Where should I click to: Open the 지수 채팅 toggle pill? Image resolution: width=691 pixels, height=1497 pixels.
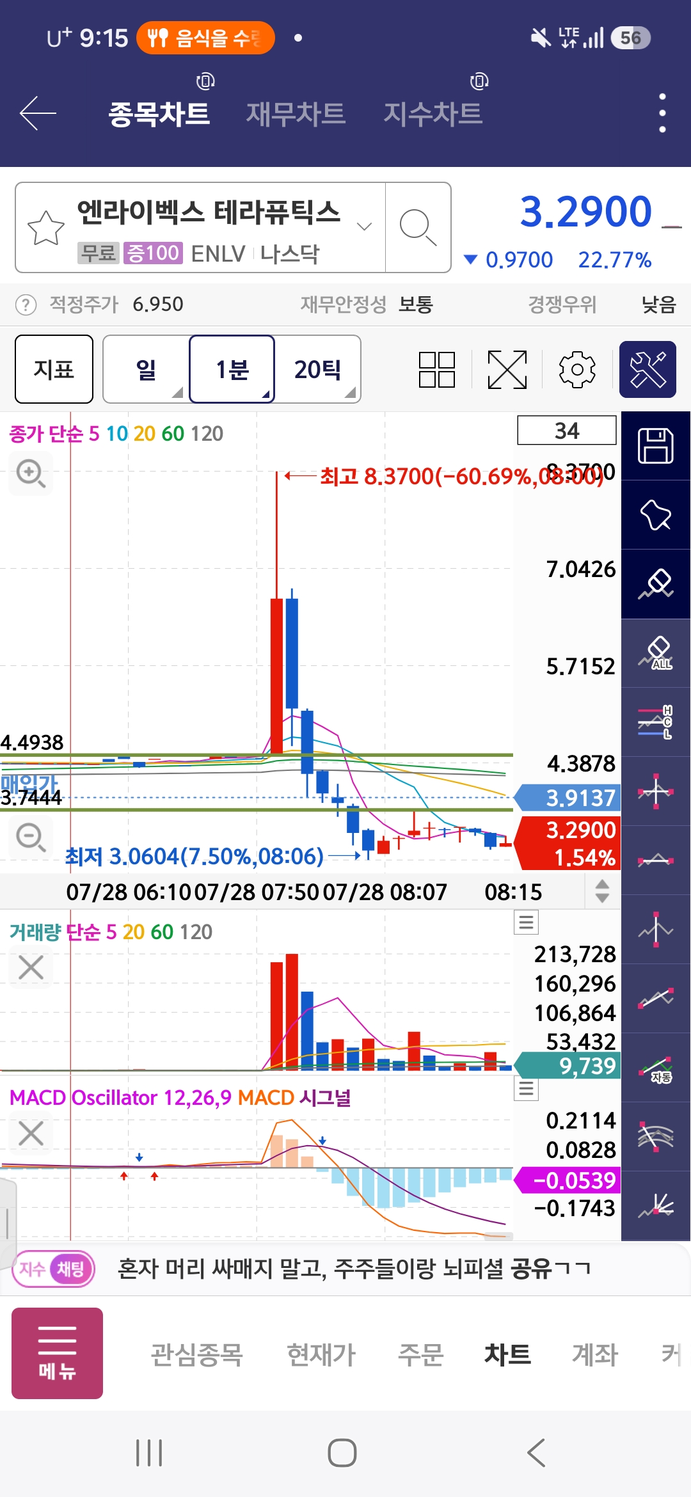coord(54,1269)
